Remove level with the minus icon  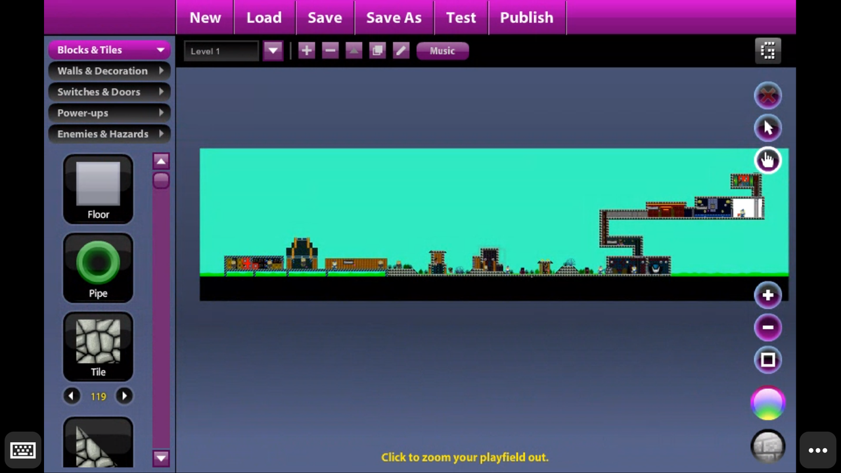(x=330, y=51)
